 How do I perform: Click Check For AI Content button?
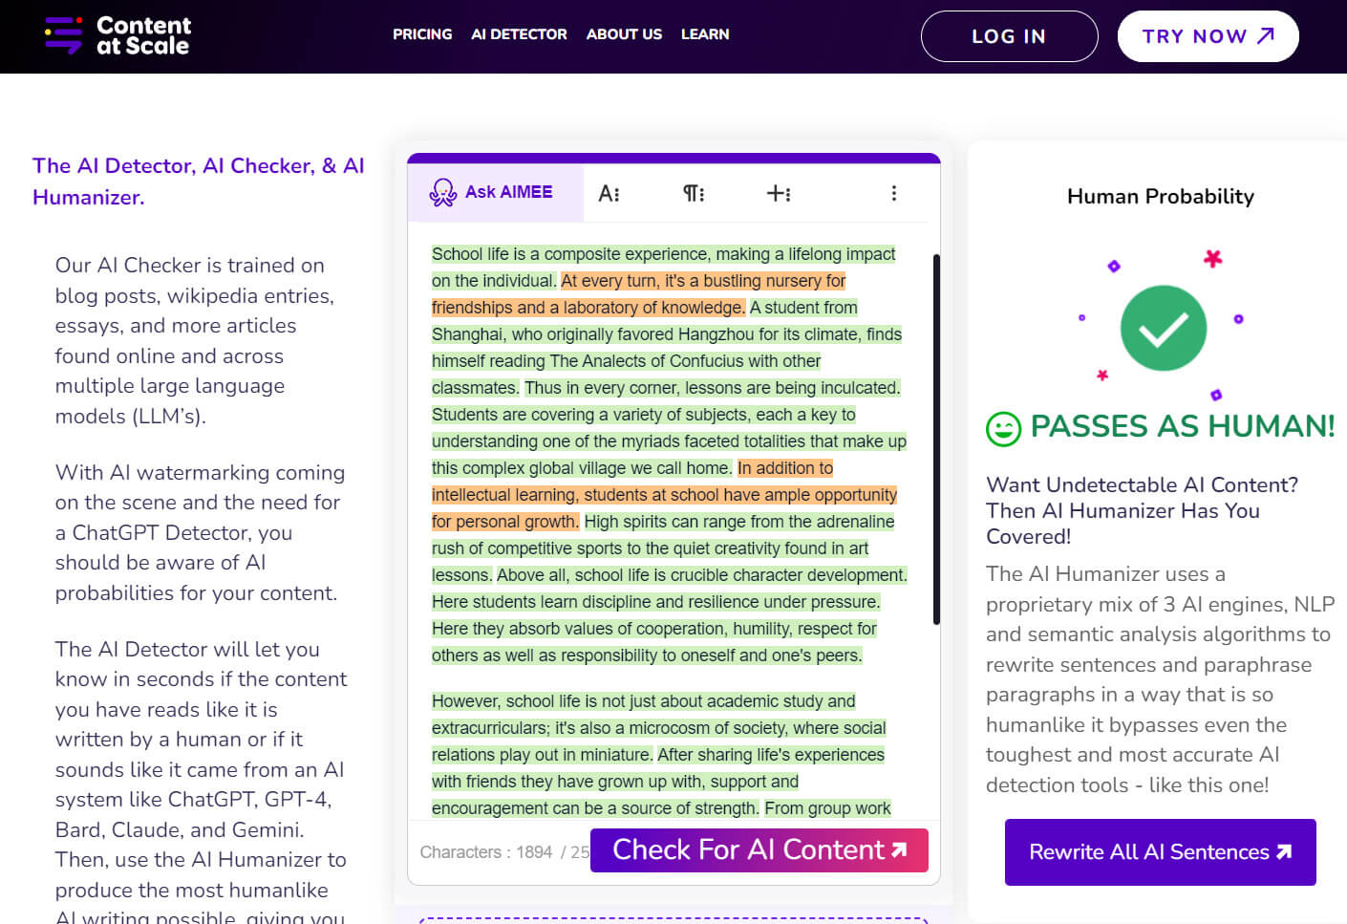(x=759, y=849)
